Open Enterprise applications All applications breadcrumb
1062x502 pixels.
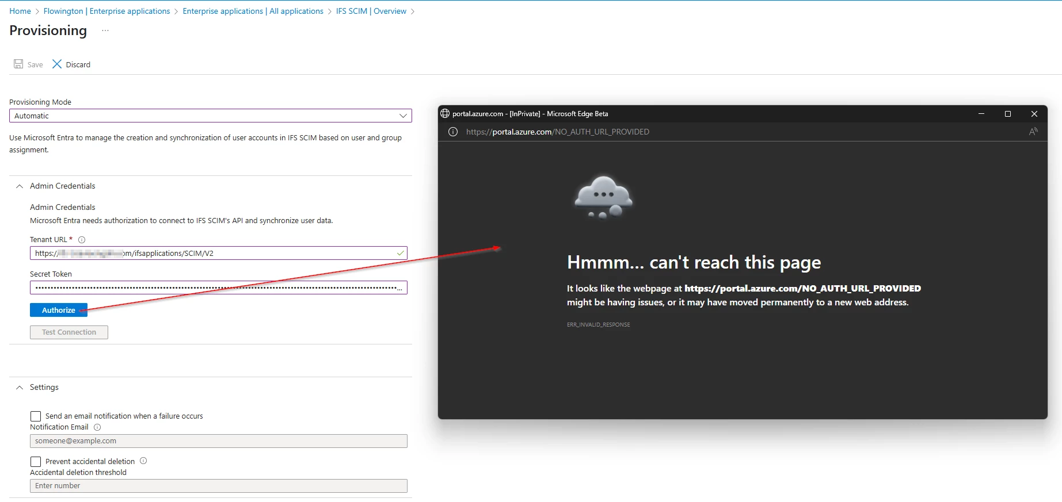tap(253, 11)
